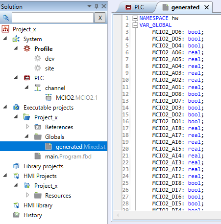This screenshot has height=224, width=221.
Task: Click the dev profile gear icon
Action: point(38,58)
